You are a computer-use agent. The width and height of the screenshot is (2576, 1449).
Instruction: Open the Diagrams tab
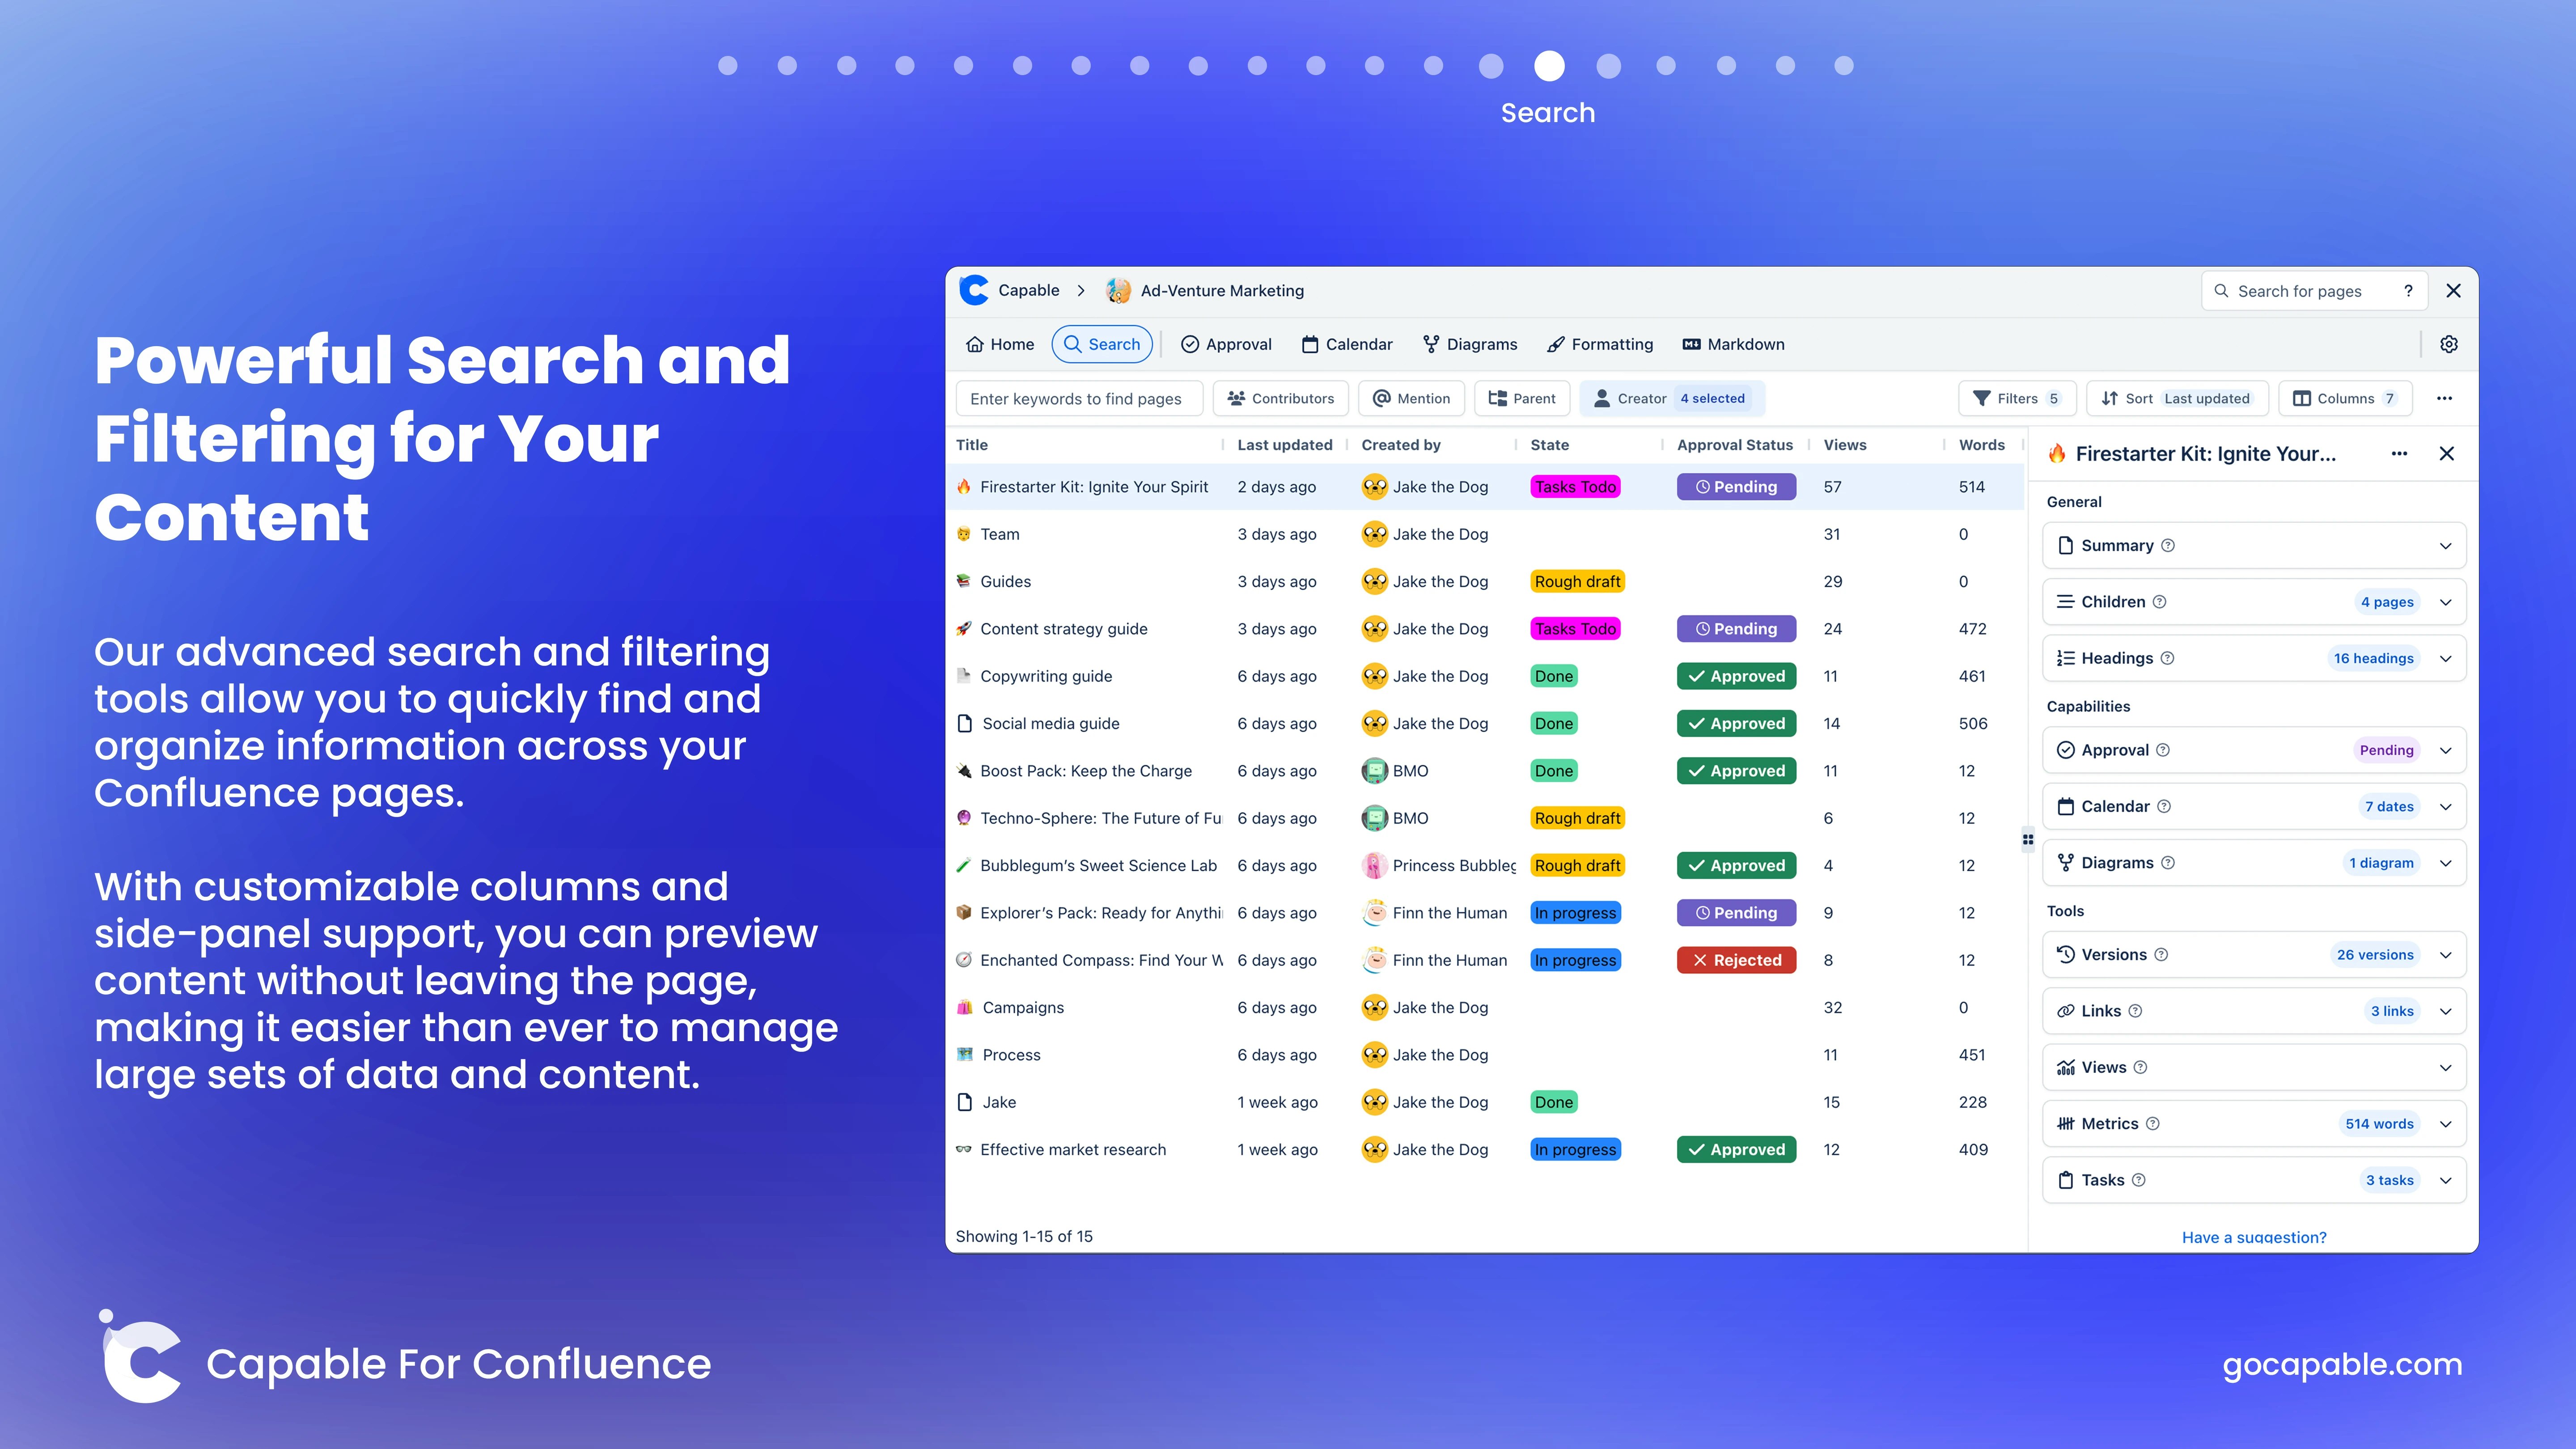[x=1470, y=344]
